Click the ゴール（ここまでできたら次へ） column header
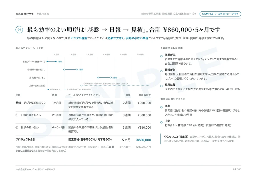The width and height of the screenshot is (257, 181). pos(85,95)
